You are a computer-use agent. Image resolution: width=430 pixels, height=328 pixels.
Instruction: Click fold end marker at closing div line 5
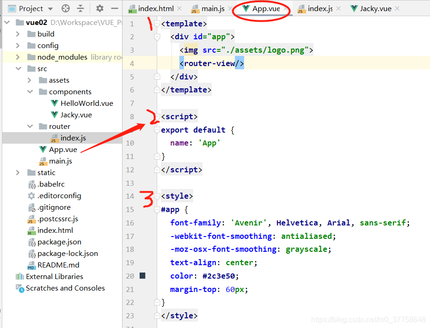157,76
